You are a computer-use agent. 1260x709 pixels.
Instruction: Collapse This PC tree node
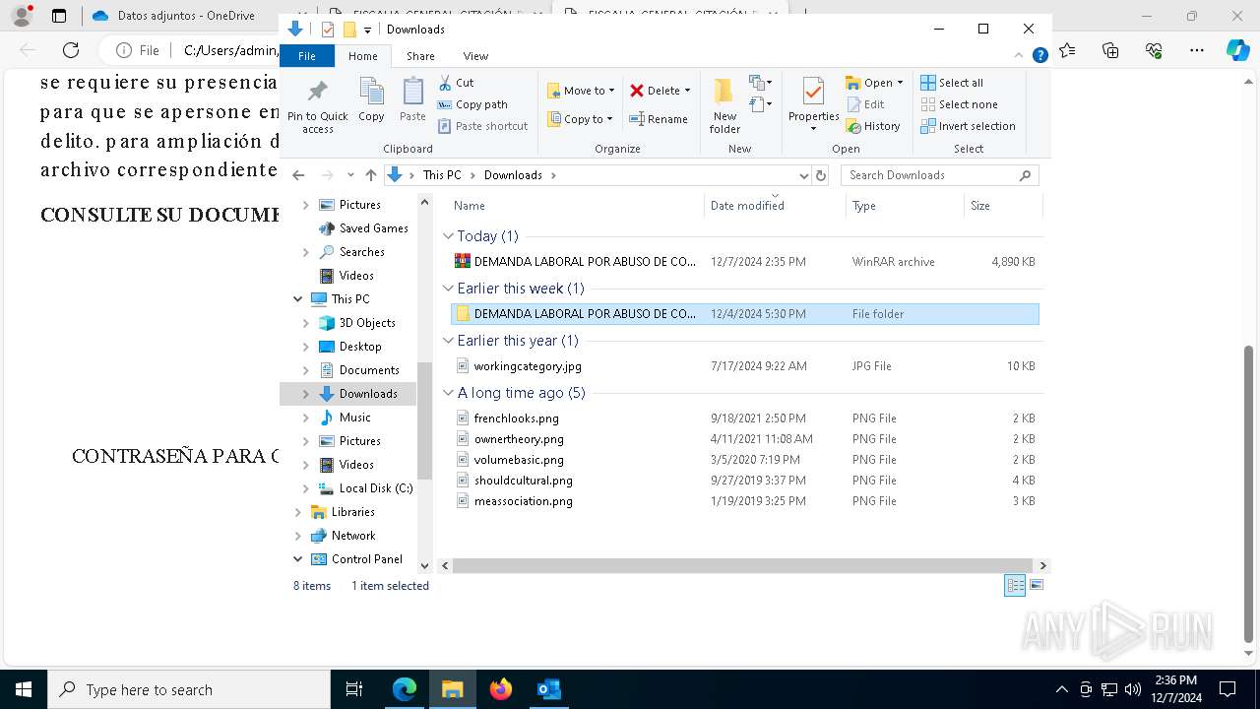(x=297, y=299)
